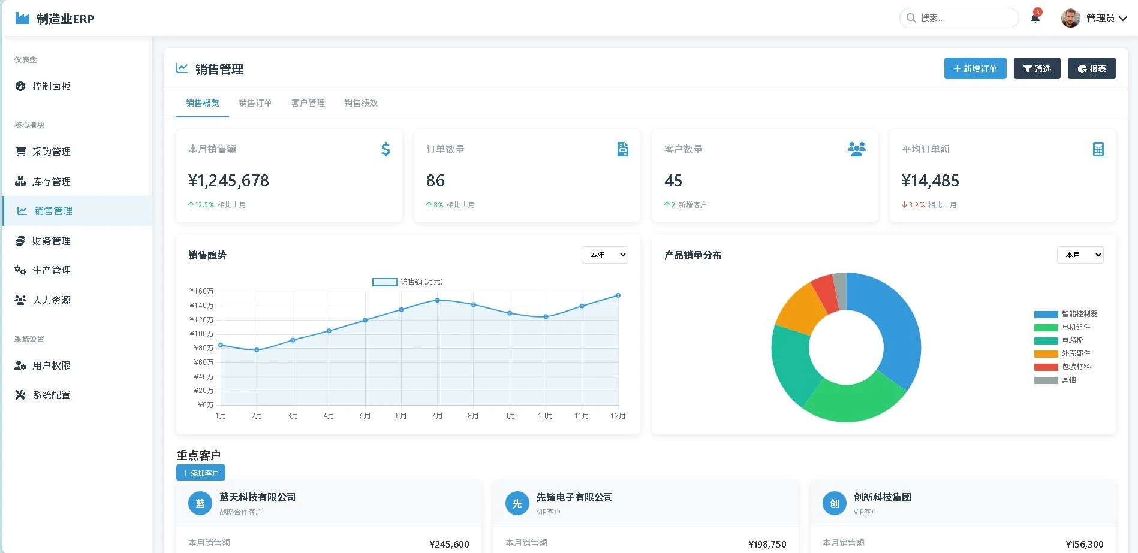Open 生产管理 gears icon in sidebar
Image resolution: width=1138 pixels, height=553 pixels.
[x=20, y=270]
